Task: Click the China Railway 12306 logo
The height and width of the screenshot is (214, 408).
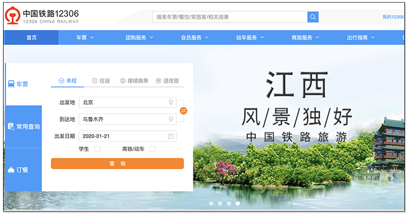Action: 42,16
